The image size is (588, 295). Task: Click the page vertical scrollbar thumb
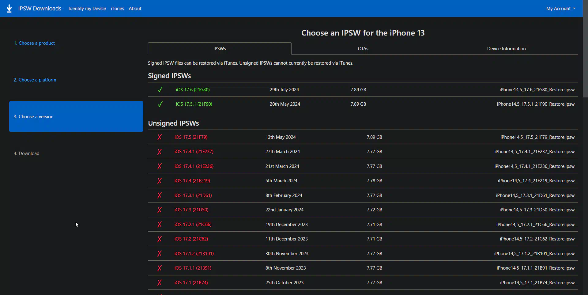coord(585,49)
